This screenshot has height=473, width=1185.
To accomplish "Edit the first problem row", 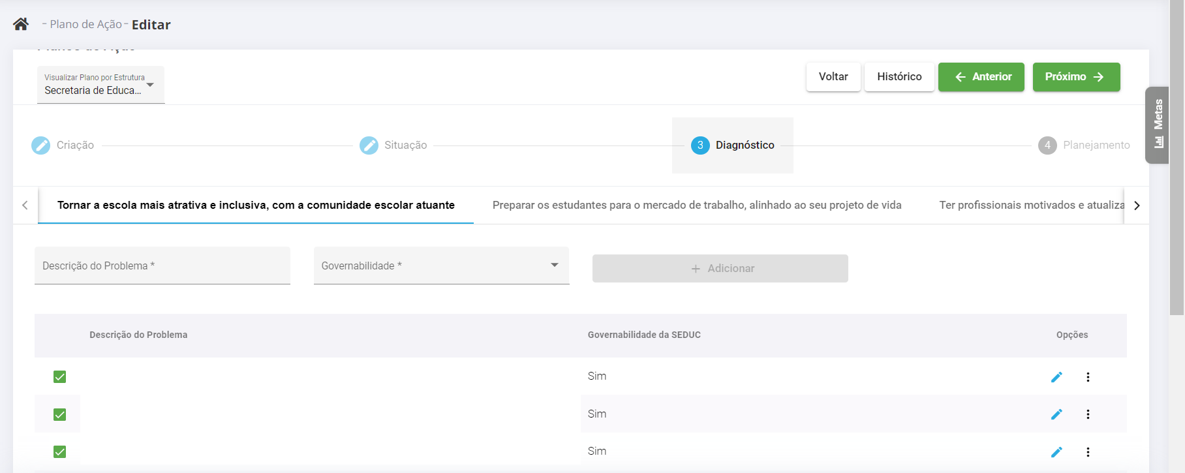I will coord(1056,377).
